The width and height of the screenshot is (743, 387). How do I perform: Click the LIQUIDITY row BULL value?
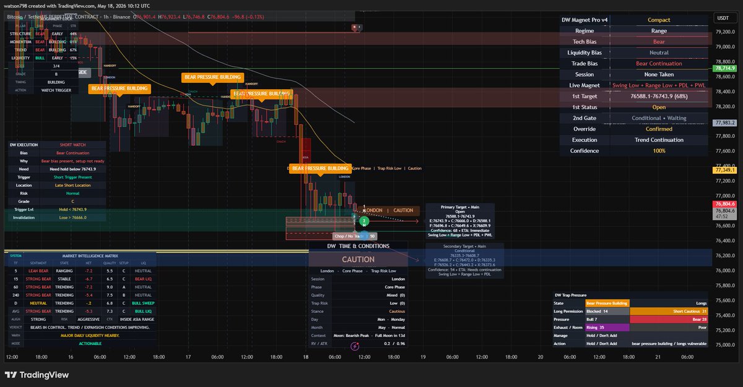39,57
